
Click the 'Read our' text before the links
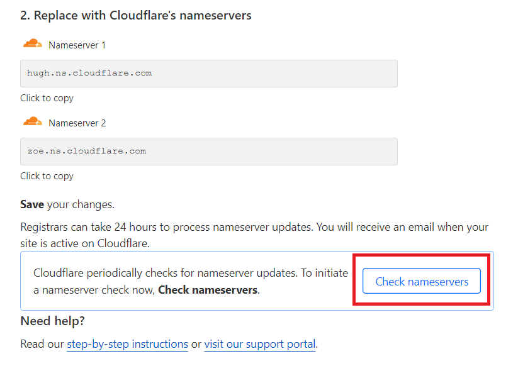click(x=42, y=344)
